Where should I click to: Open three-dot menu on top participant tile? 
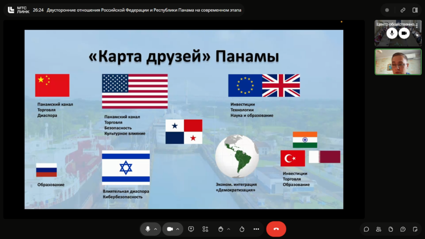417,25
